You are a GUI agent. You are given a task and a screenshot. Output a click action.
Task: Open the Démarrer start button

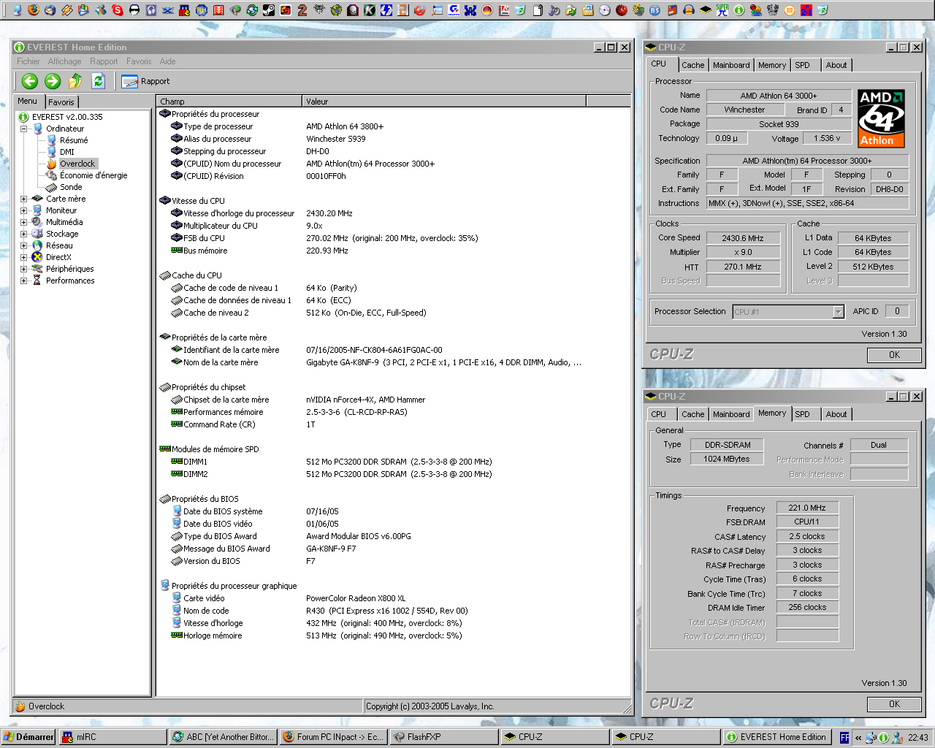28,737
